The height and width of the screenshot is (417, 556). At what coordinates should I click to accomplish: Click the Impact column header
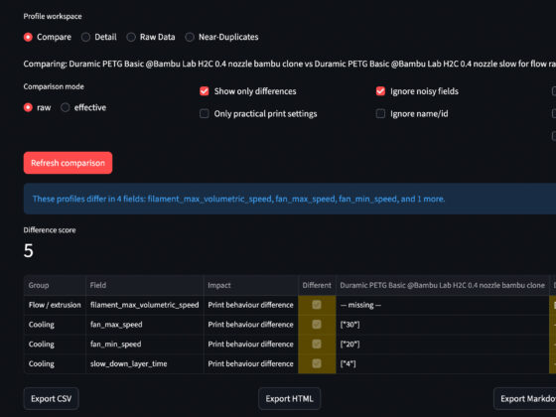click(250, 285)
